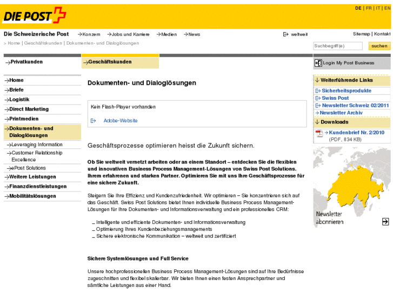Open the Swiss Post link

coord(335,98)
